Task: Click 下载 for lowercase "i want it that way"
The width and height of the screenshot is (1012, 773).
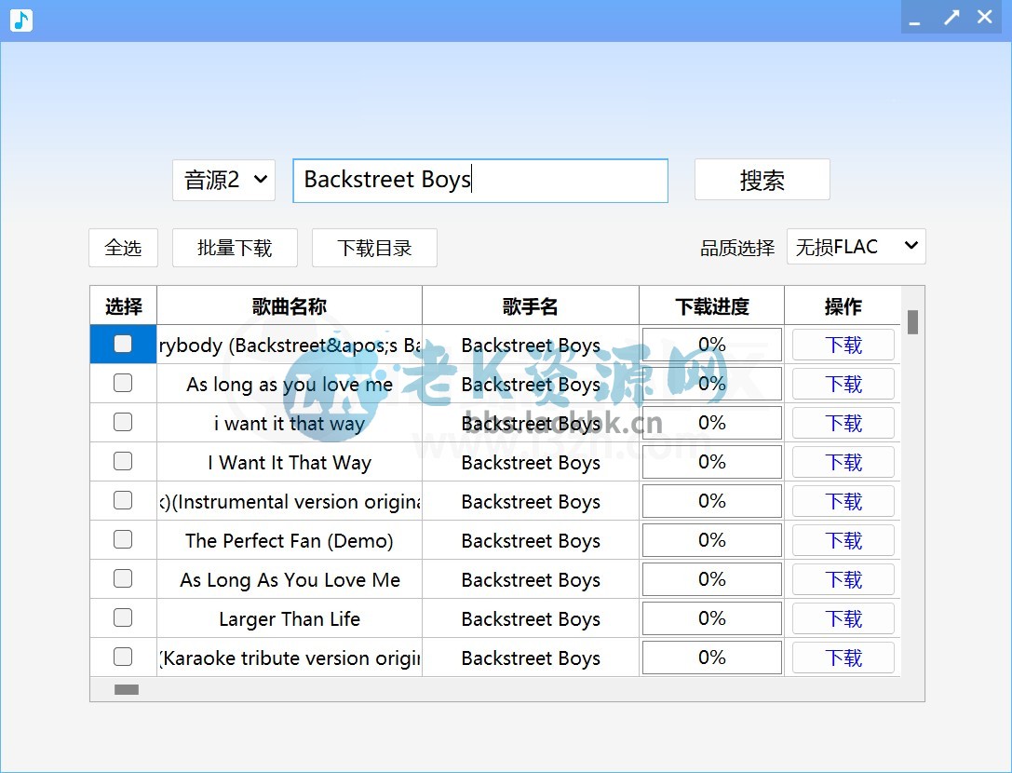Action: [x=843, y=423]
